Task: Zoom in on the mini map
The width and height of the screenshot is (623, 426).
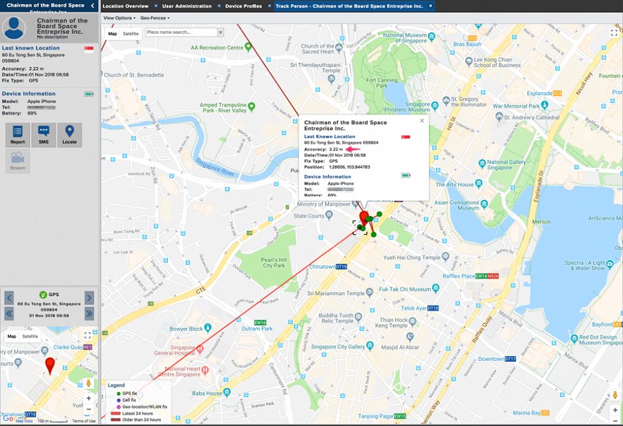Action: click(x=89, y=398)
